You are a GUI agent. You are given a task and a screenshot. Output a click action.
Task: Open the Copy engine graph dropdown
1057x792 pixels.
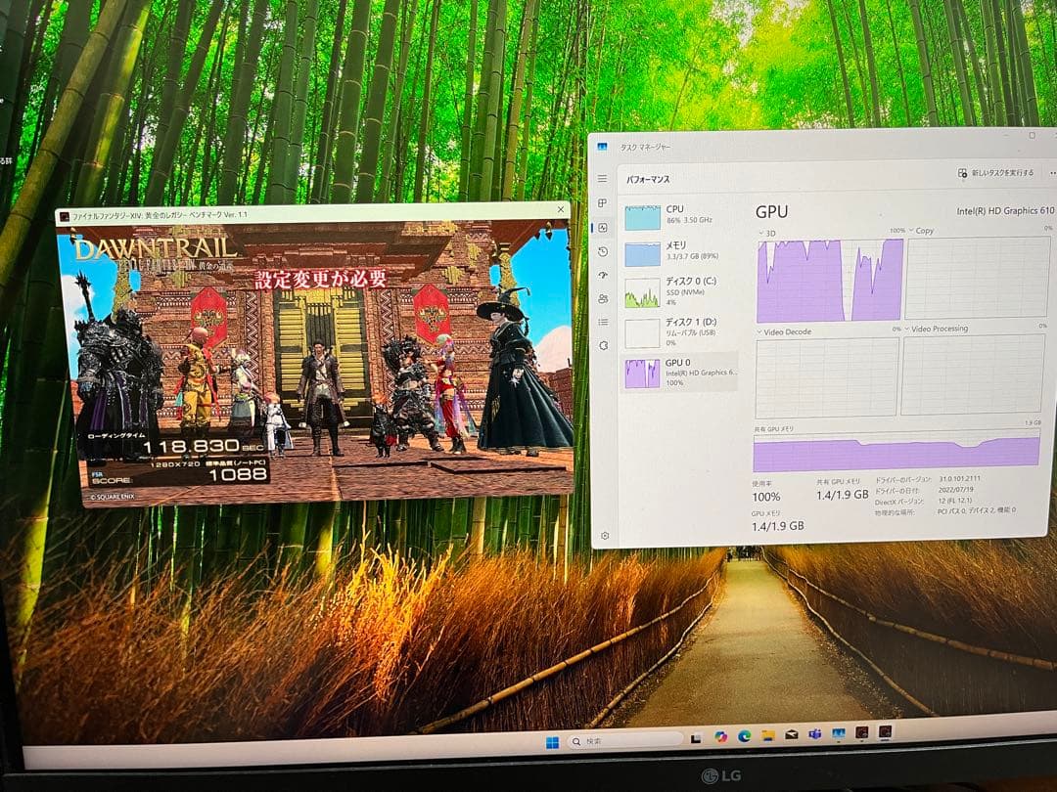912,231
